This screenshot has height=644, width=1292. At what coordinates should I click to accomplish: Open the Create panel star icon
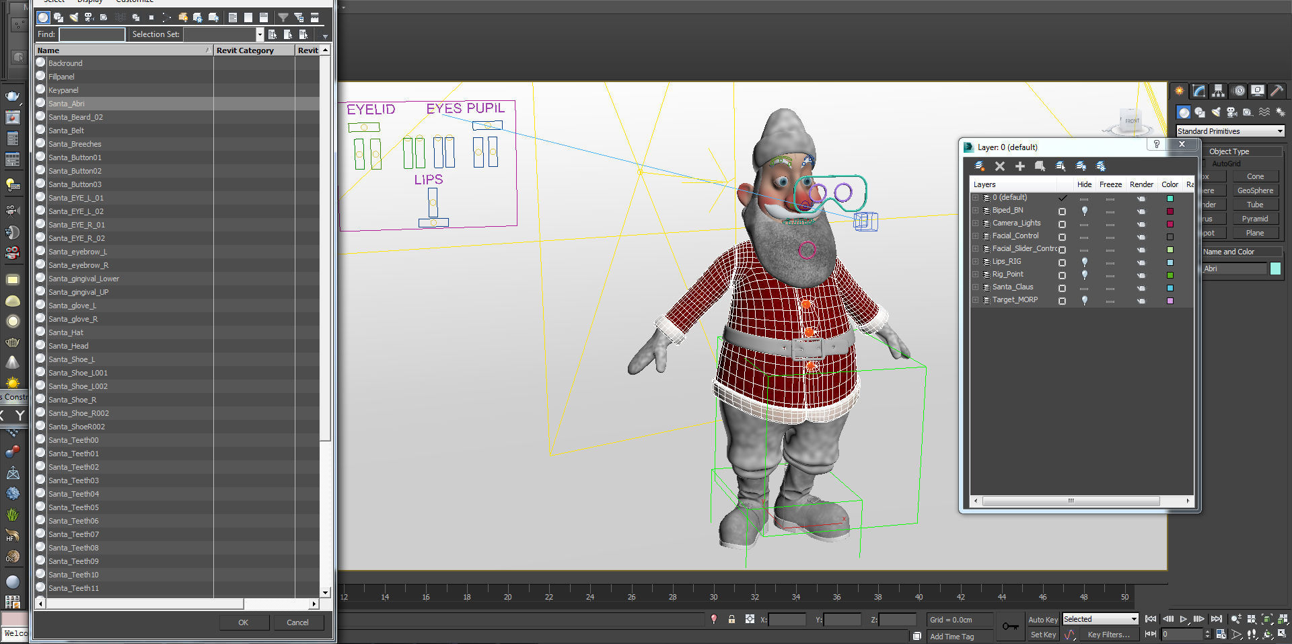click(x=1180, y=91)
